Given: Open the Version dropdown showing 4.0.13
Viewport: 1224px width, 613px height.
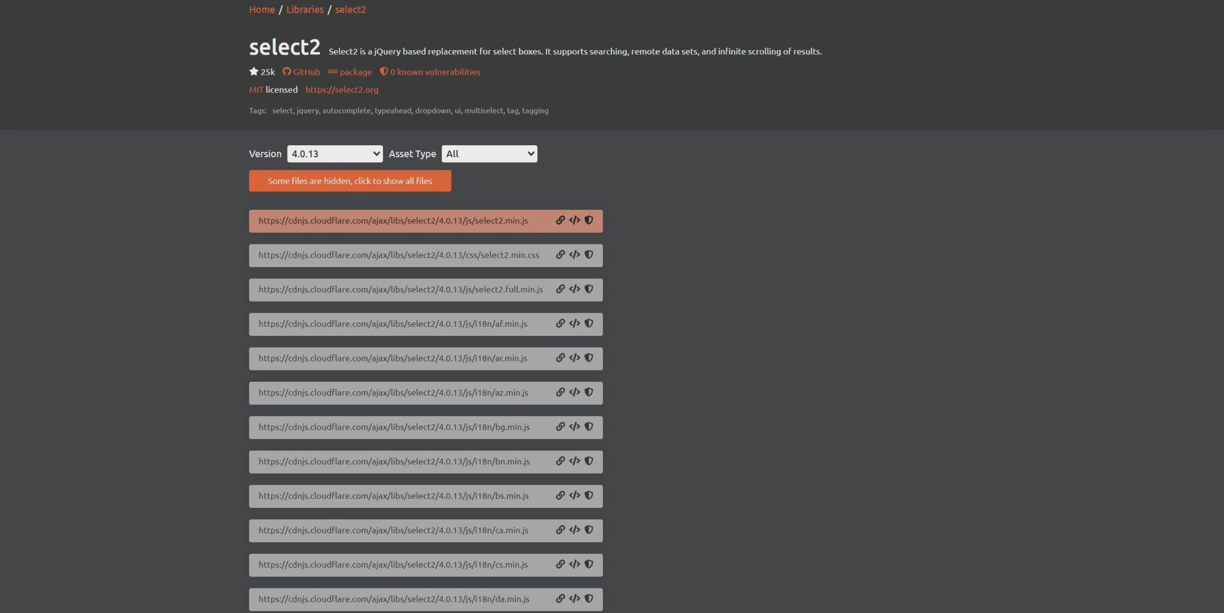Looking at the screenshot, I should pyautogui.click(x=335, y=154).
